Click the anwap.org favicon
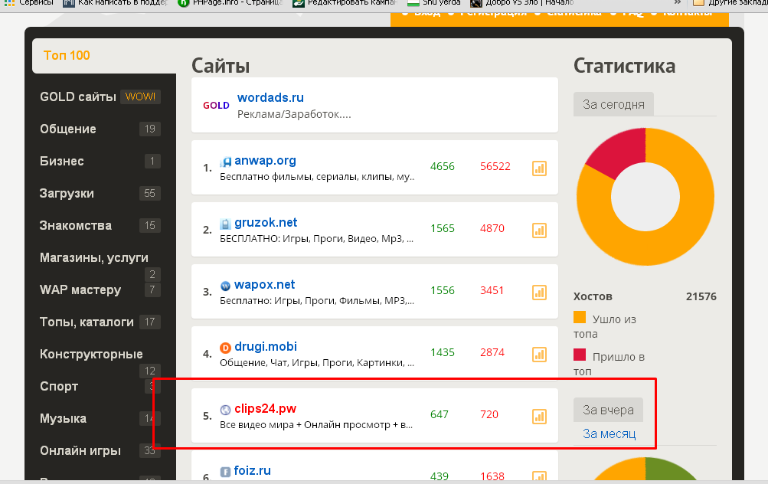The image size is (768, 484). pos(225,162)
